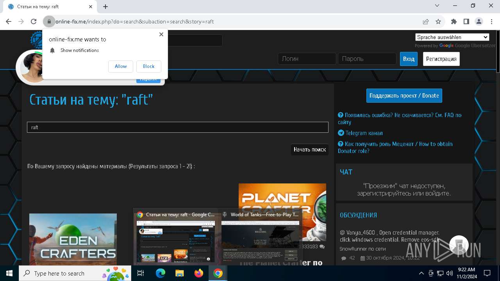Open File Explorer from the taskbar
The image size is (500, 281).
pyautogui.click(x=179, y=273)
